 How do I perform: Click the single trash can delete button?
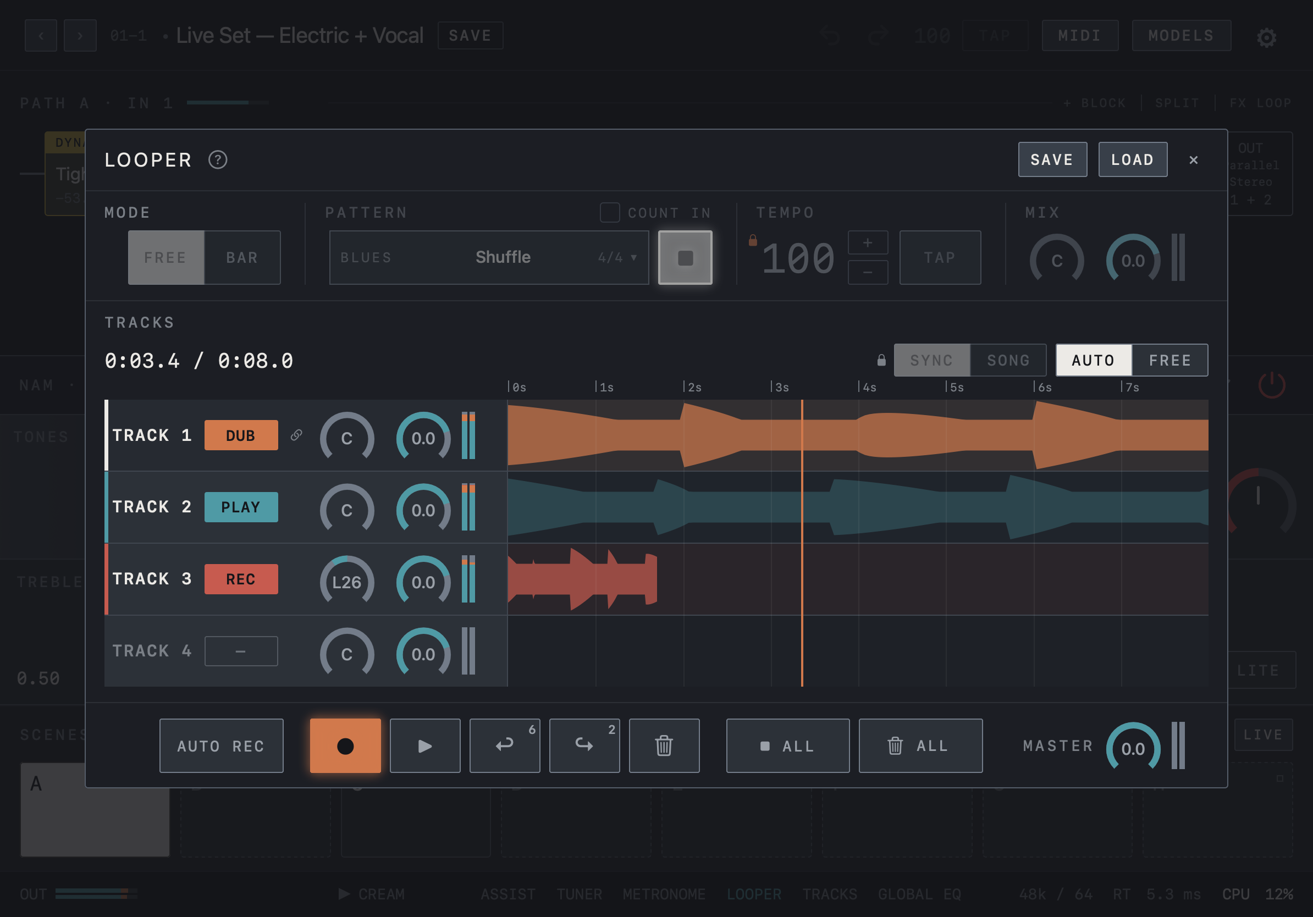664,745
